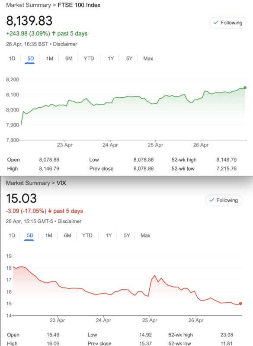Click the 25 Apr label on FTSE chart
The height and width of the screenshot is (346, 253).
(x=156, y=145)
